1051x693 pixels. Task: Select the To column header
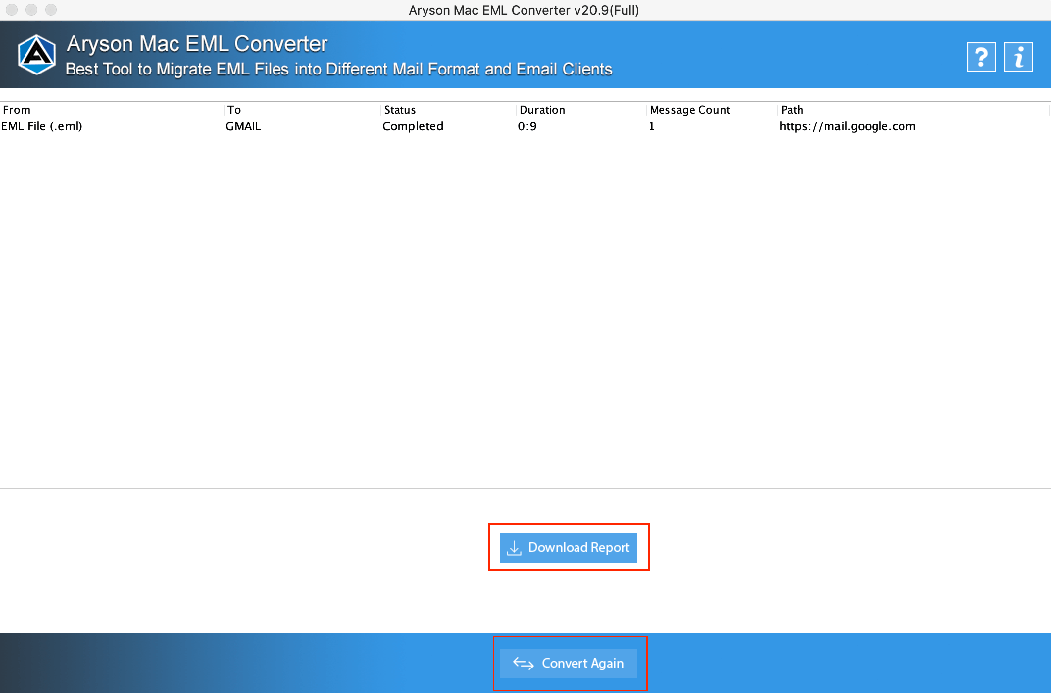(x=302, y=110)
